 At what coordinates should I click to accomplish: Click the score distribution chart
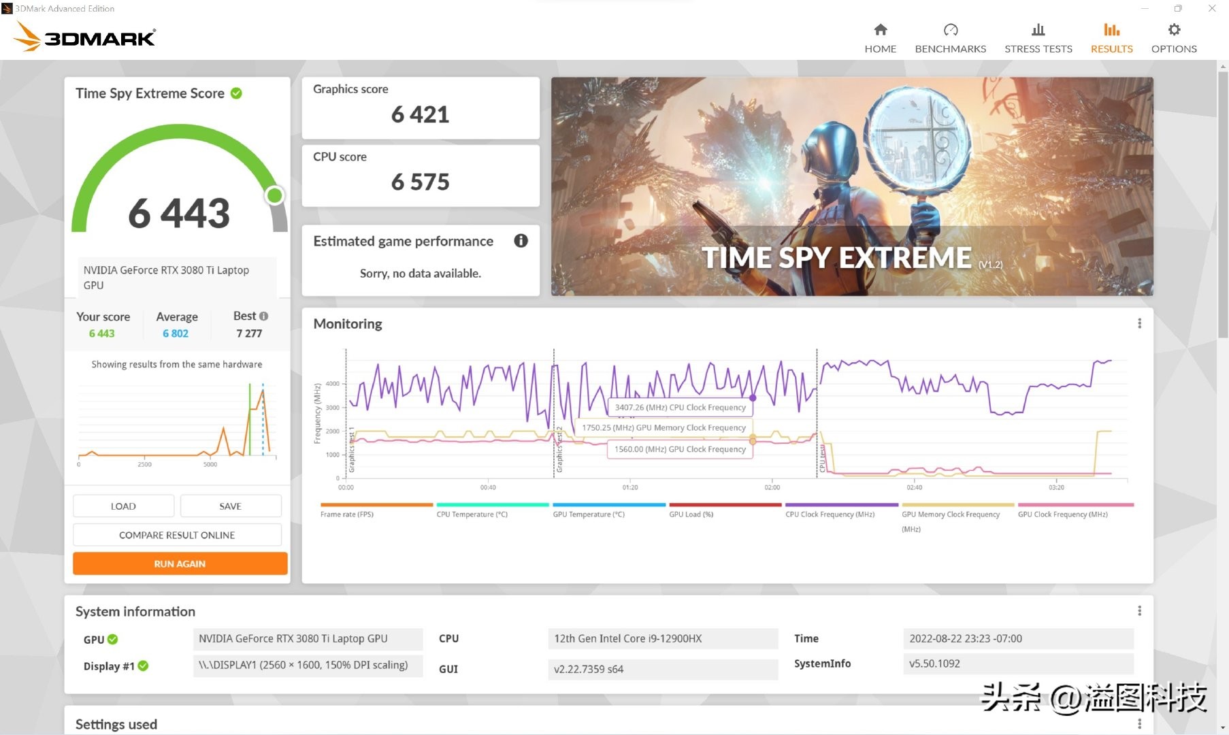[177, 424]
